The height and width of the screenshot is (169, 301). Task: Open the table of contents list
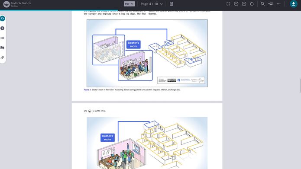coord(3,38)
